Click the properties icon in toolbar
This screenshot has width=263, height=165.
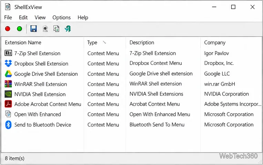click(x=45, y=29)
